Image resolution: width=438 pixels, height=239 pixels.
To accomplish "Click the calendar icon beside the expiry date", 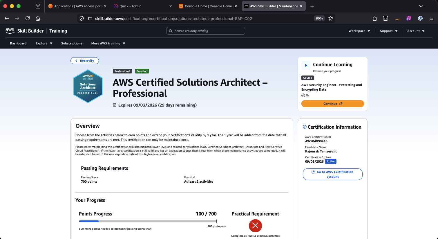I will click(115, 105).
